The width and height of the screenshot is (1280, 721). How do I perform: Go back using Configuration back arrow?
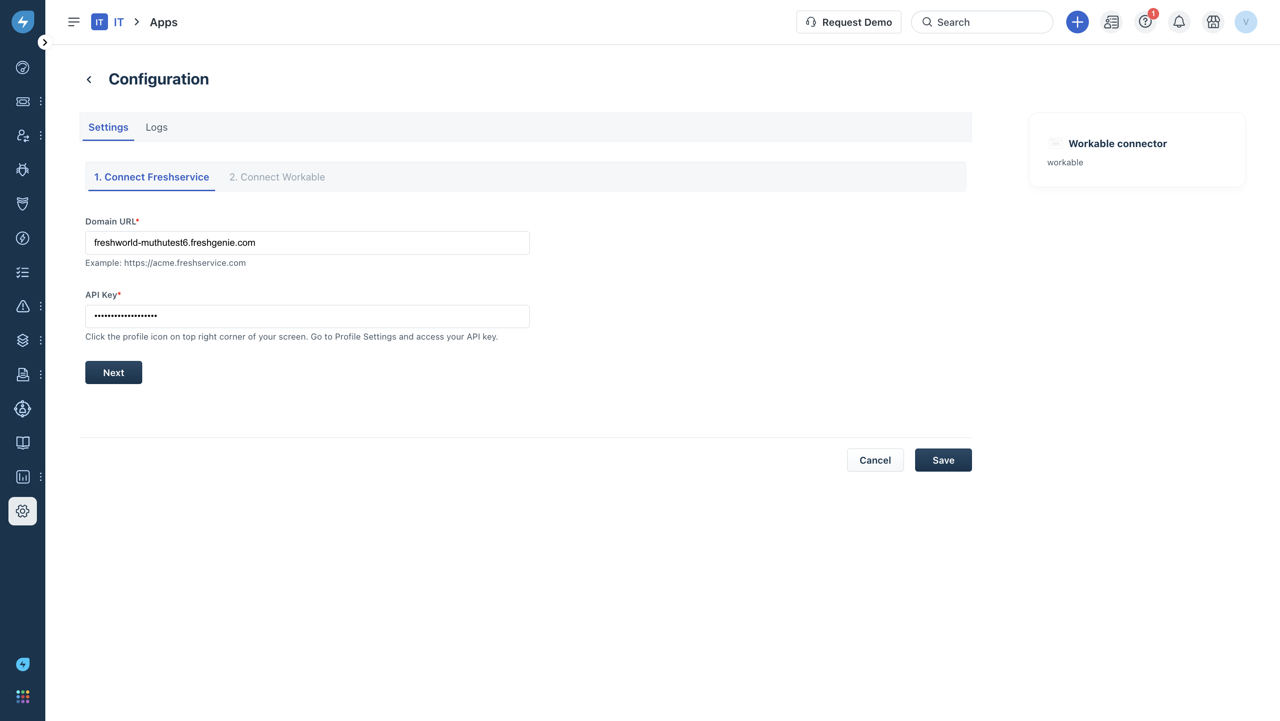(x=89, y=80)
